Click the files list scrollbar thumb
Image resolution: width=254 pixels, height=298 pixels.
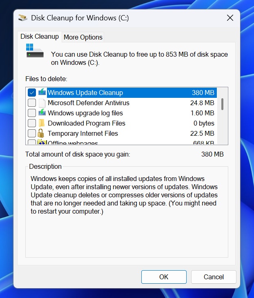(x=222, y=104)
